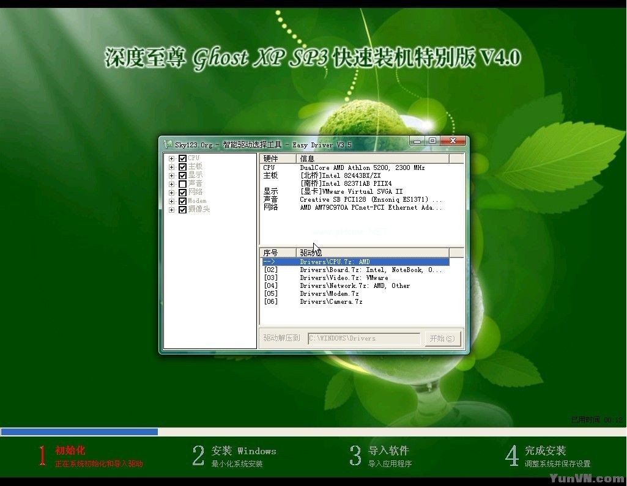Click step 2 安装 Windows label

tap(243, 451)
